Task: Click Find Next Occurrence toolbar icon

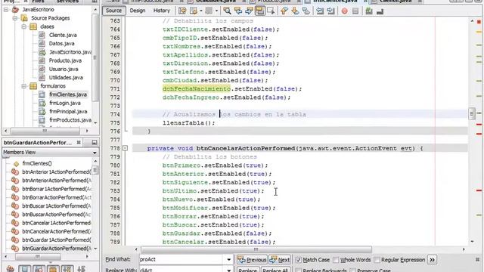Action: (x=249, y=11)
